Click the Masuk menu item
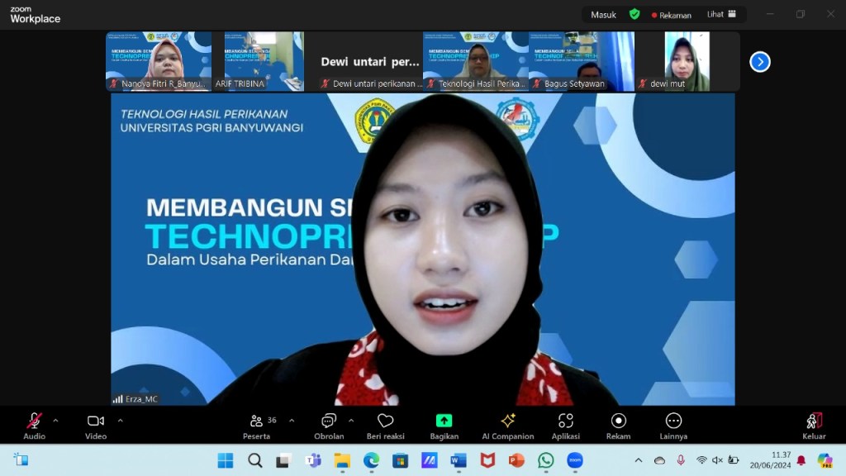The width and height of the screenshot is (846, 476). point(604,14)
